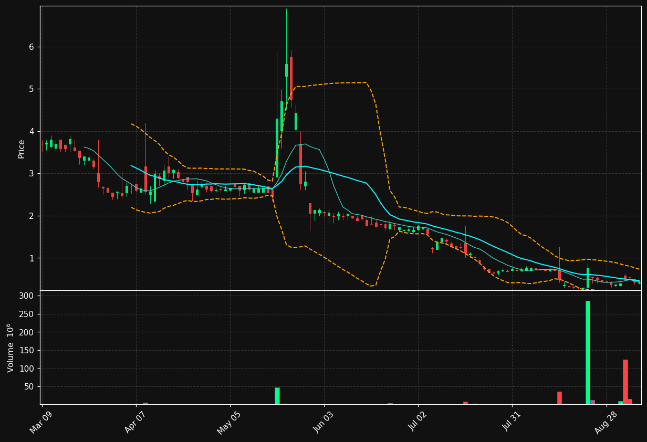Click volume axis tick label "100"
This screenshot has height=442, width=647.
pos(27,369)
